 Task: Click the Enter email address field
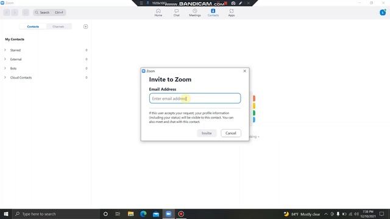(195, 99)
